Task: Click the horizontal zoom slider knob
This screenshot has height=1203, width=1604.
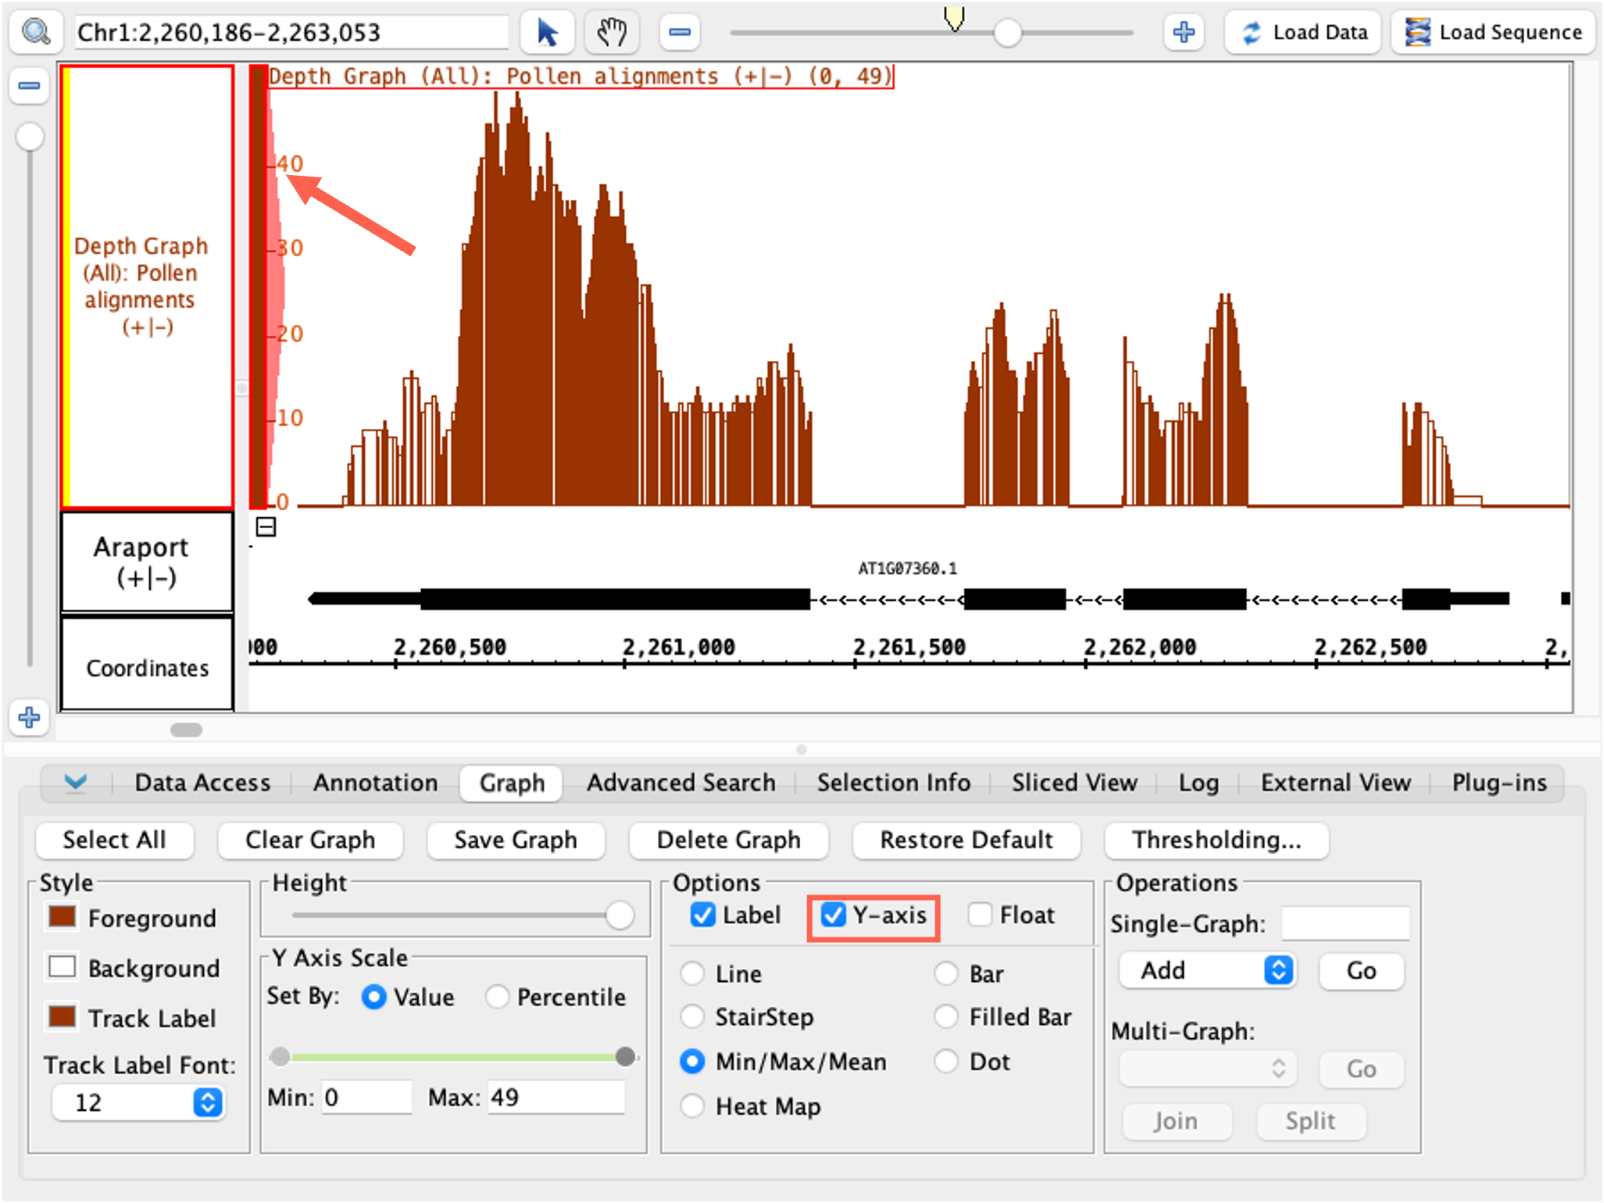Action: point(1008,33)
